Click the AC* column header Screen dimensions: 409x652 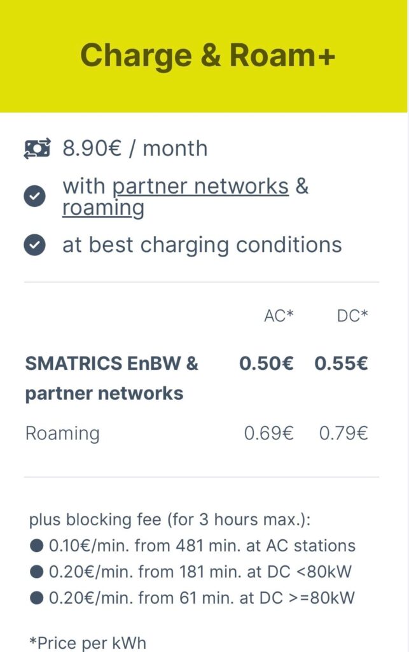click(x=279, y=316)
